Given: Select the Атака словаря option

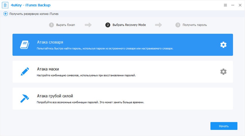Looking at the screenshot, I should pyautogui.click(x=123, y=45).
